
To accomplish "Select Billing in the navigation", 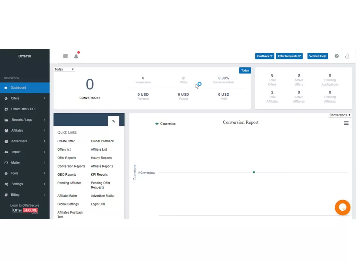I will click(x=25, y=195).
